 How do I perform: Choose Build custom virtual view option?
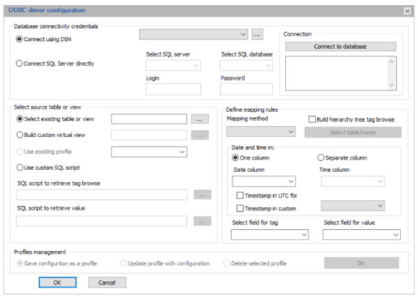coord(20,135)
